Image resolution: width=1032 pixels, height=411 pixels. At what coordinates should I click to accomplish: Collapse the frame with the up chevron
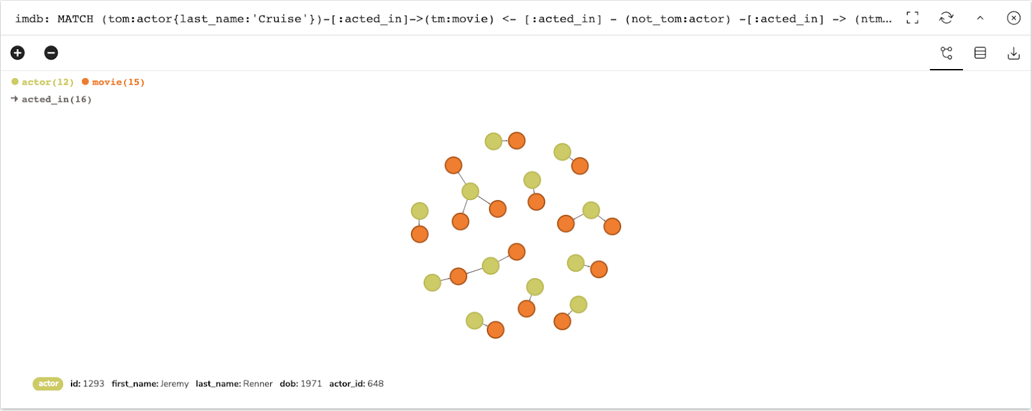[980, 18]
